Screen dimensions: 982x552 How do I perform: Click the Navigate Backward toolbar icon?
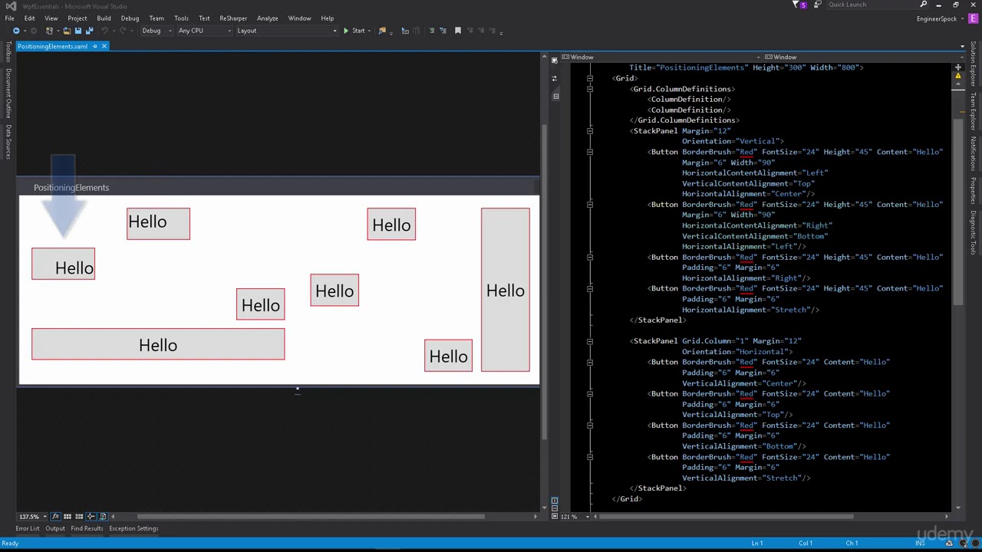[x=16, y=31]
